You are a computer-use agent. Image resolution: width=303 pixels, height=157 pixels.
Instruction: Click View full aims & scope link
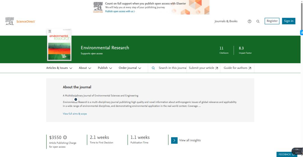[x=75, y=114]
